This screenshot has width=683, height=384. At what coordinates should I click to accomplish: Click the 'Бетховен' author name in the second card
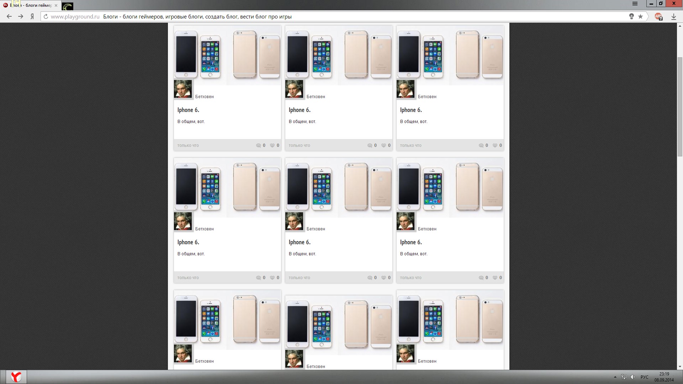[x=316, y=97]
